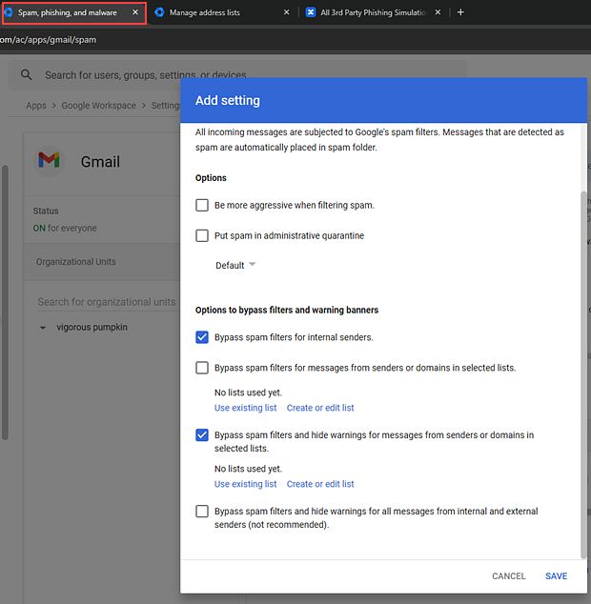Image resolution: width=591 pixels, height=604 pixels.
Task: Close the Spam, phishing, and malware tab
Action: pos(135,12)
